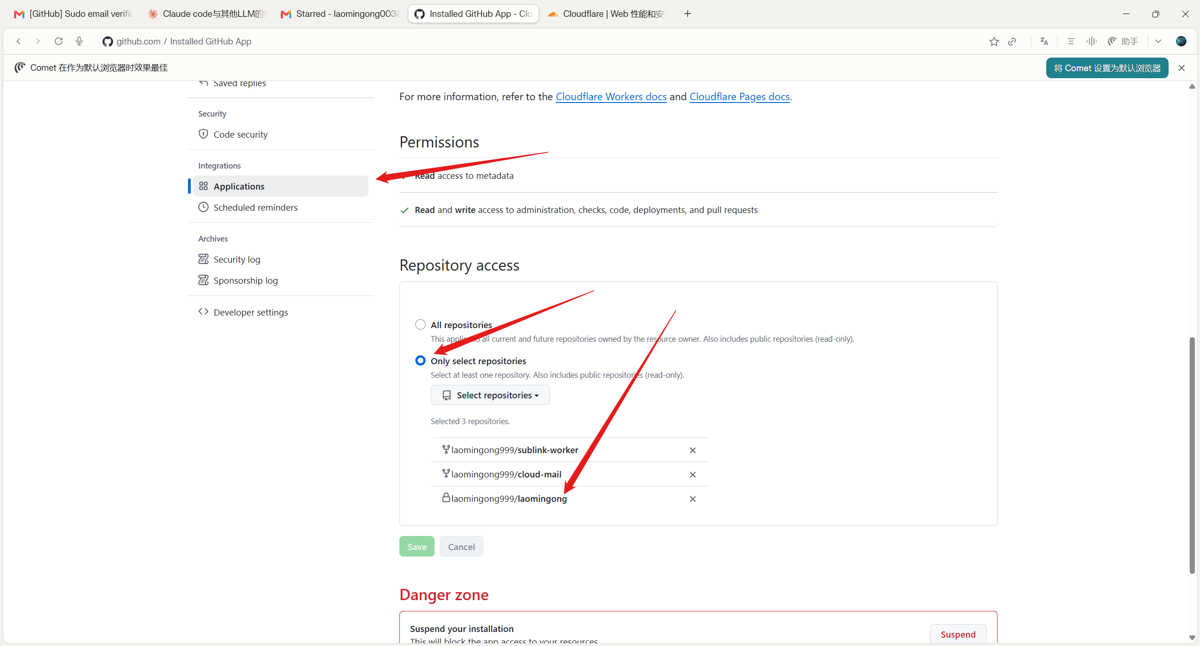
Task: Open Applications in the sidebar
Action: tap(280, 186)
